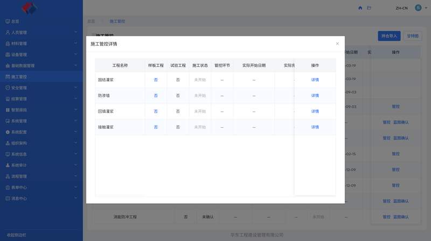Open the 组织架构 menu entry

click(x=41, y=143)
